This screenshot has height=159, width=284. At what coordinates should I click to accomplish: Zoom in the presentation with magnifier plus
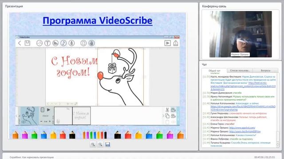[x=93, y=144]
